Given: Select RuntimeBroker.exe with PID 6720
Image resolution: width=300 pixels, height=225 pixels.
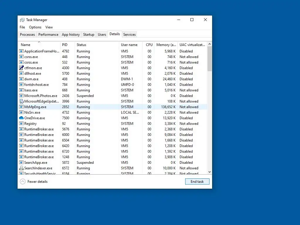Looking at the screenshot, I should [113, 151].
